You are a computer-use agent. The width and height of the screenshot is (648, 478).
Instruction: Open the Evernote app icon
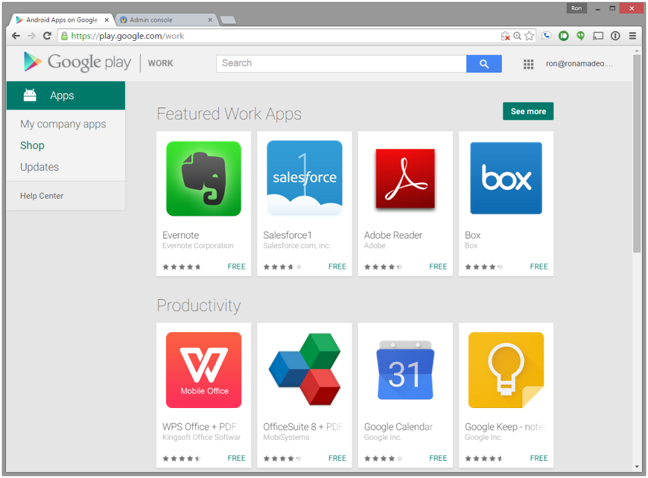tap(203, 178)
